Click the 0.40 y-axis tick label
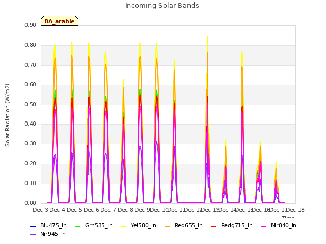 click(x=31, y=124)
